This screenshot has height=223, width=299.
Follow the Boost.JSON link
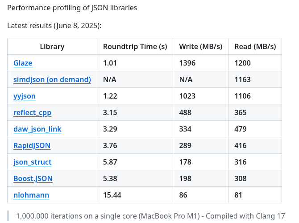tap(33, 178)
